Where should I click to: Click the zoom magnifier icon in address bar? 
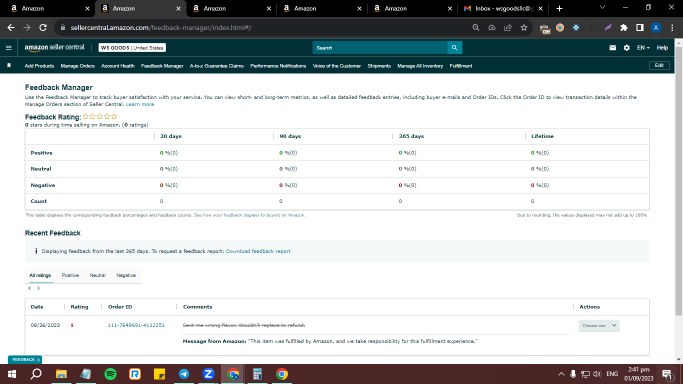point(476,28)
